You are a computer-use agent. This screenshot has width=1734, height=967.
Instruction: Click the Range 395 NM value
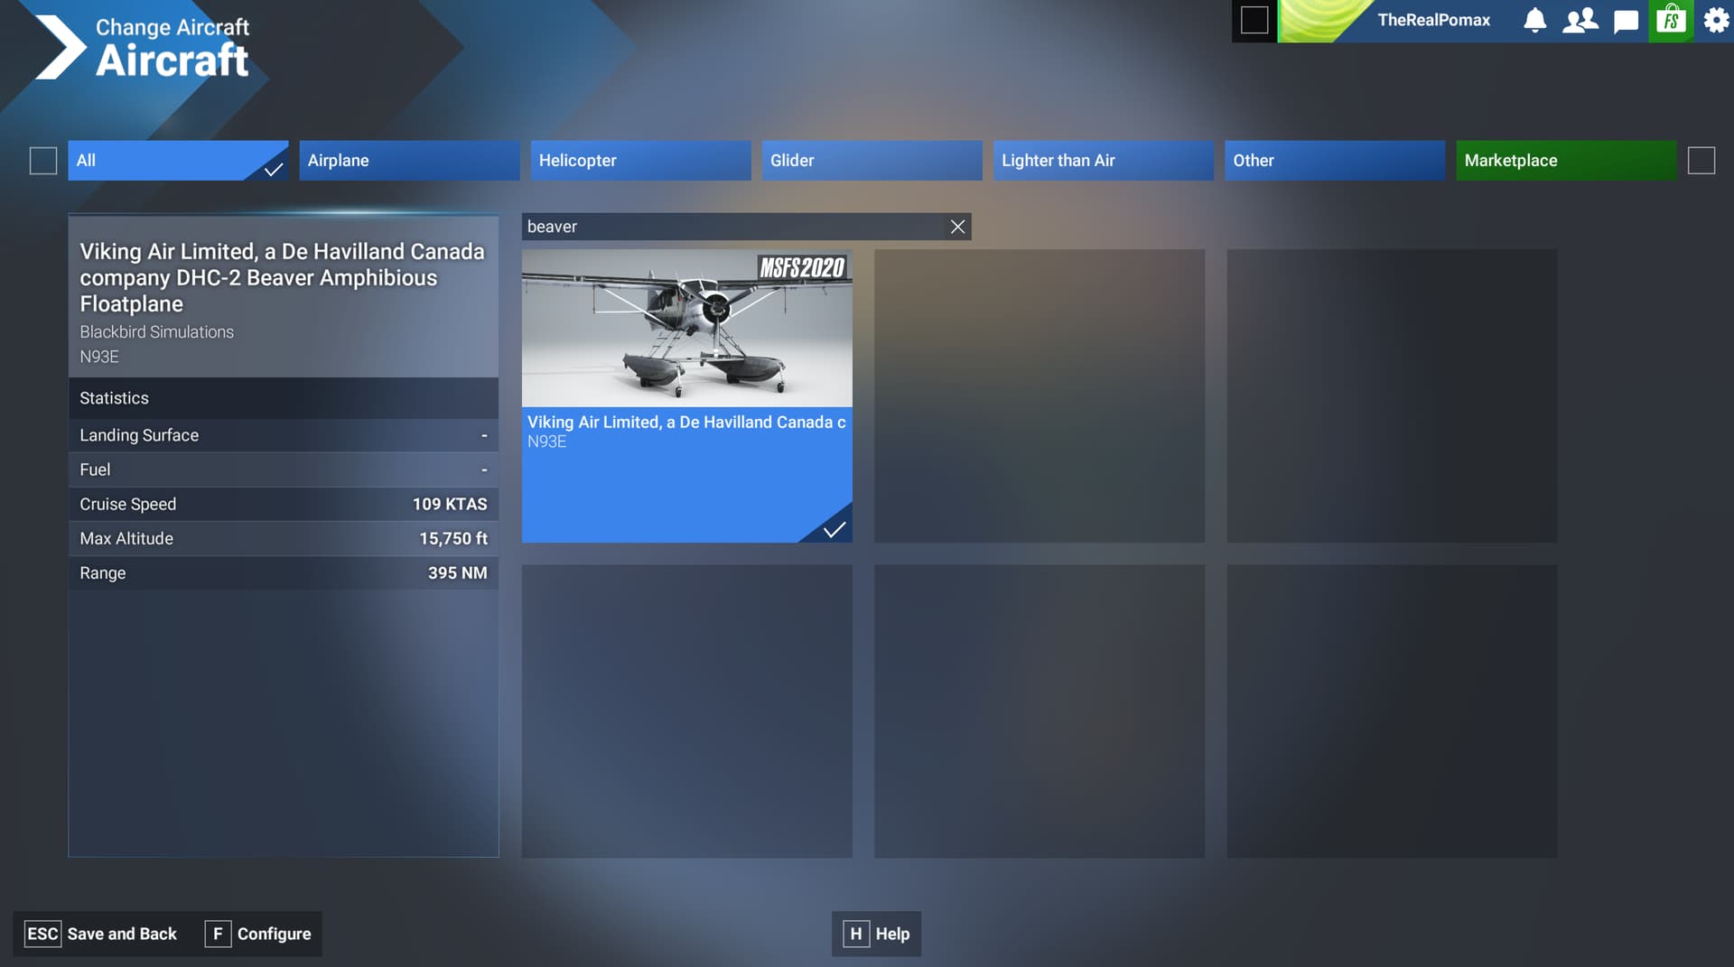457,572
